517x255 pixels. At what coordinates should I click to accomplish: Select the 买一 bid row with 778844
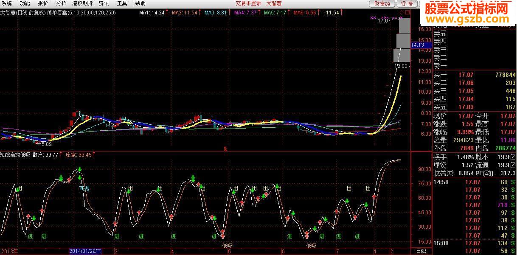click(475, 75)
